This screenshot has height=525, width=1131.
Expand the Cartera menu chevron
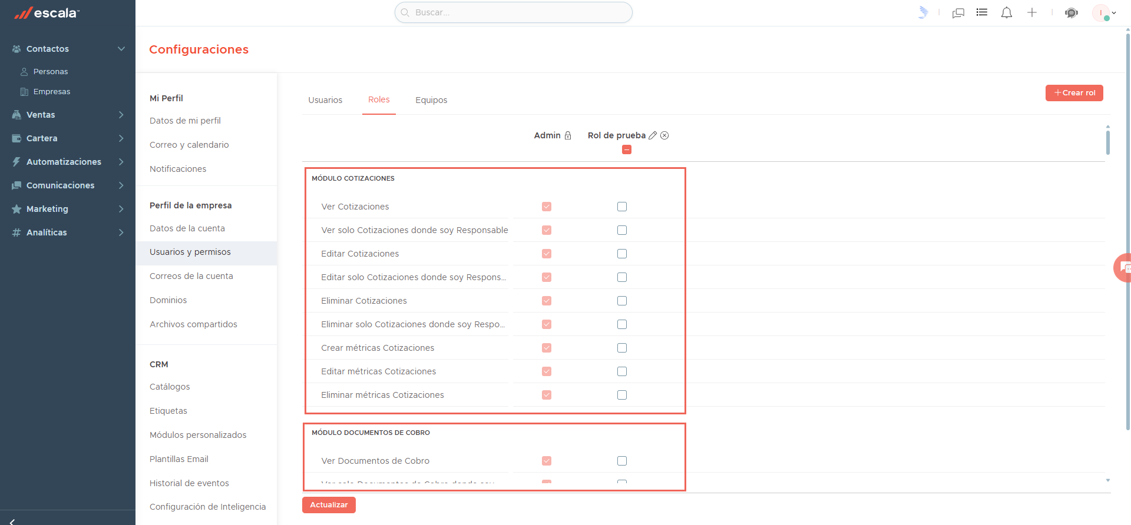coord(121,138)
